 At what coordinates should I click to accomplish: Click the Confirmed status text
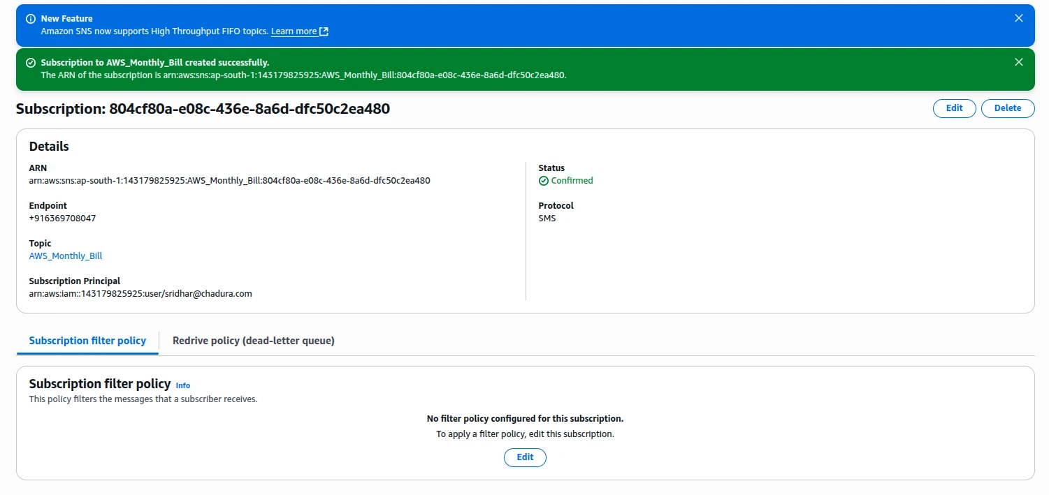coord(572,181)
